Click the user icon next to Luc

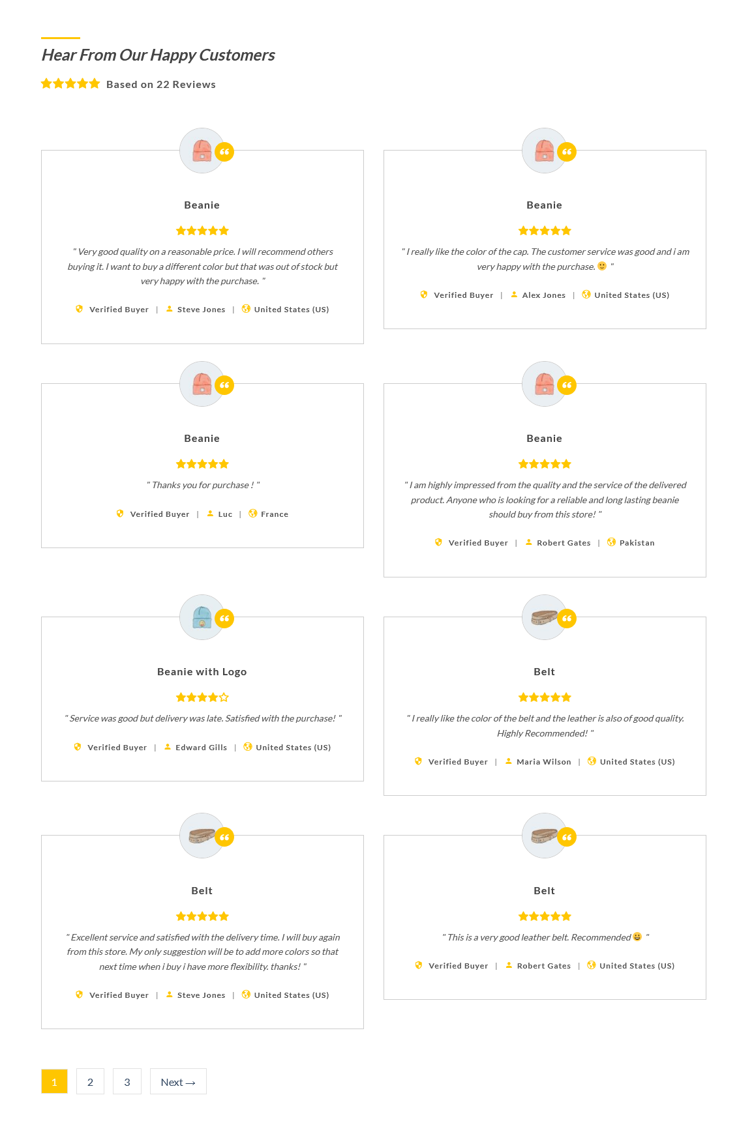210,514
